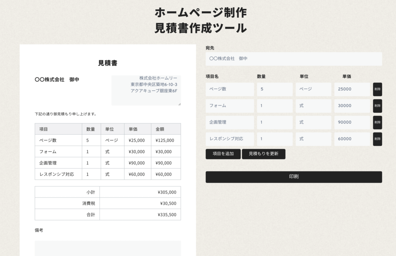Select the unit price field showing 25000
This screenshot has height=256, width=396.
pyautogui.click(x=352, y=89)
